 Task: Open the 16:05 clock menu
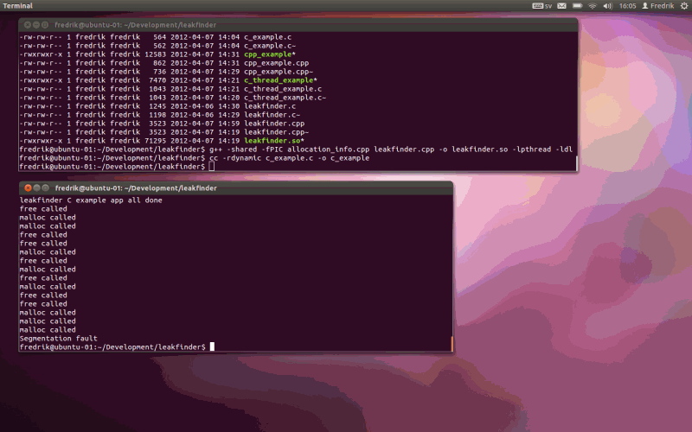coord(627,6)
